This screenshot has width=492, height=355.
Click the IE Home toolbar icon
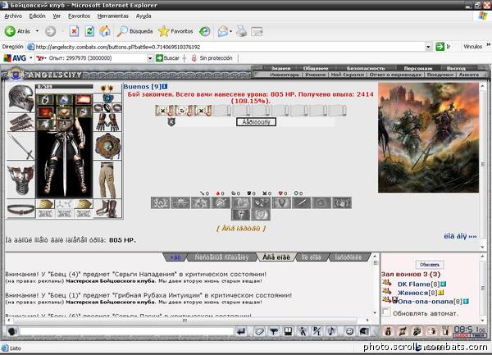[x=105, y=31]
